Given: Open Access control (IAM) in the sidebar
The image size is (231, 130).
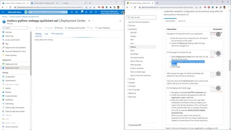Looking at the screenshot, I should pos(12,40).
